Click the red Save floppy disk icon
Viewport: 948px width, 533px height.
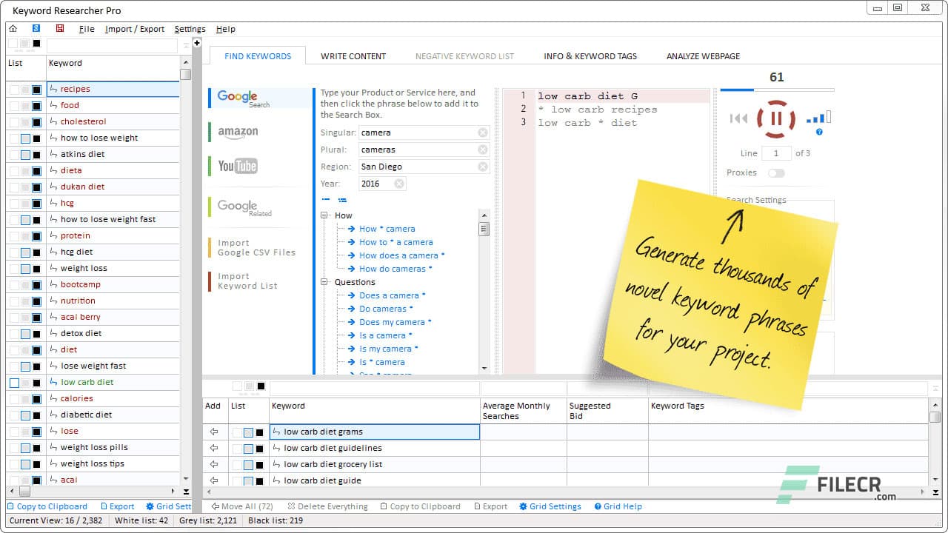click(59, 27)
